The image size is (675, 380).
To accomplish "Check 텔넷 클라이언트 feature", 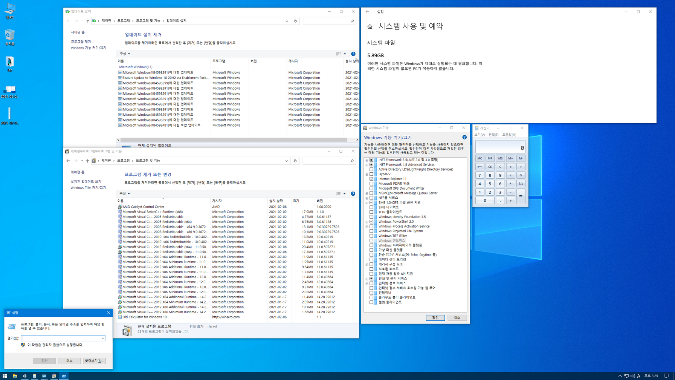I will pos(371,302).
